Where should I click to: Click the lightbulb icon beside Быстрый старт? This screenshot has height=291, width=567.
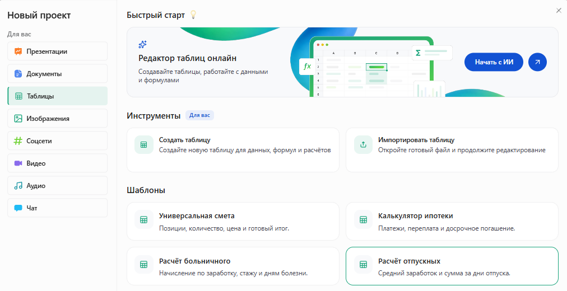193,15
